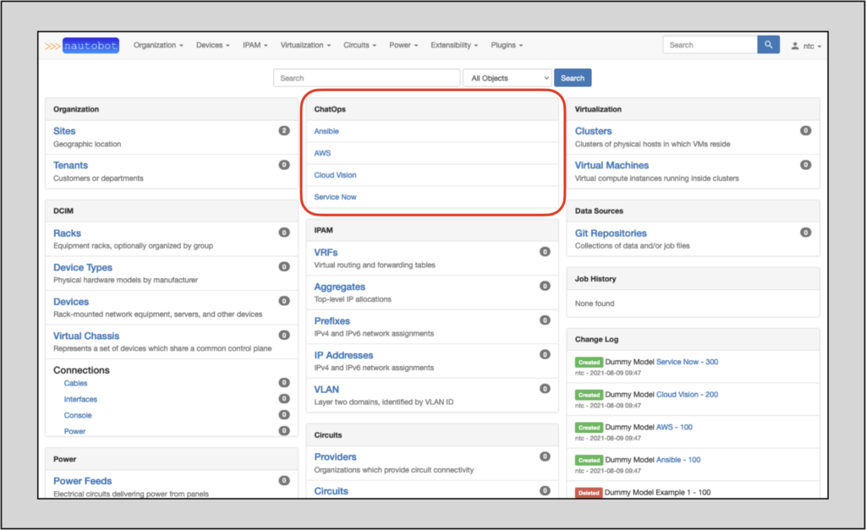Image resolution: width=866 pixels, height=530 pixels.
Task: Click the VRFs count badge
Action: (545, 252)
